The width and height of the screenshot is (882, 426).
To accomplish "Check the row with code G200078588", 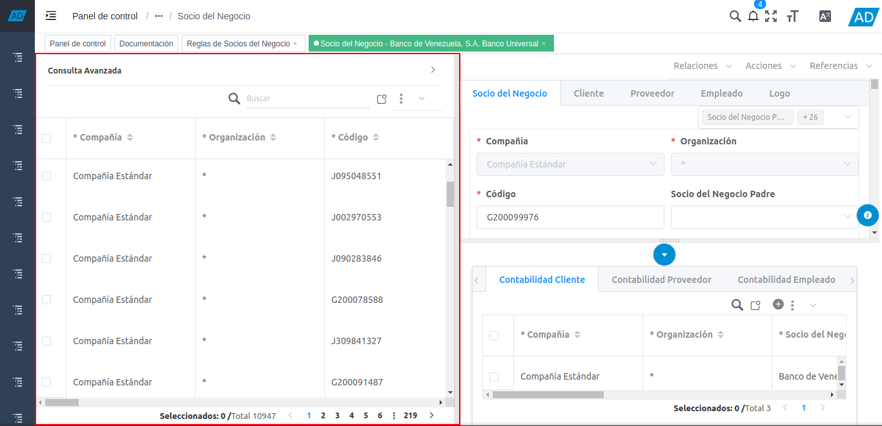I will click(46, 300).
